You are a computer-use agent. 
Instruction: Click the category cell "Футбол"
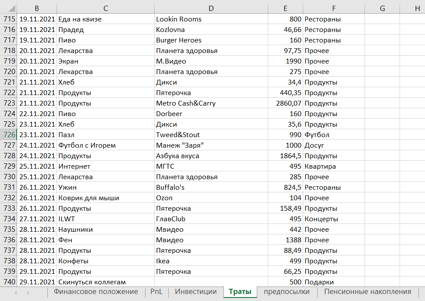tap(334, 135)
